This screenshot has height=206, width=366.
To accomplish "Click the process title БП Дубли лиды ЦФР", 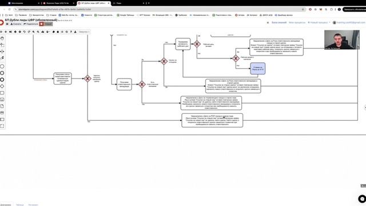I will pos(31,20).
